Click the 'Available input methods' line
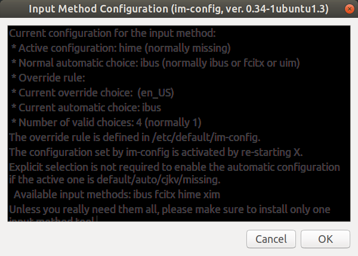Viewport: 358px width, 256px height. [x=117, y=195]
